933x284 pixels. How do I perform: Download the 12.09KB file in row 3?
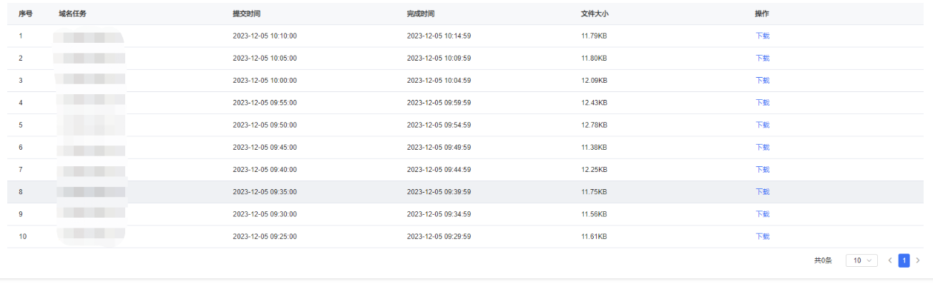(762, 80)
